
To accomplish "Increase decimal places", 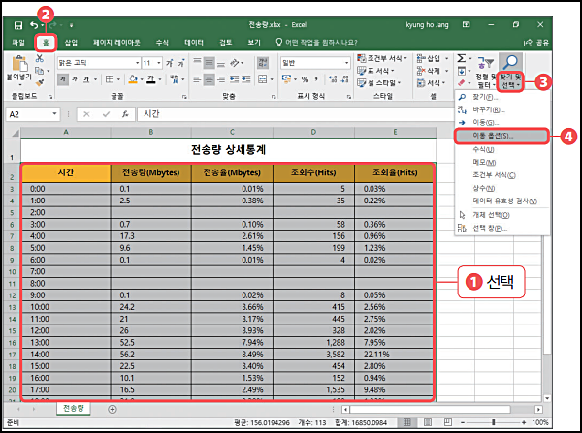I will click(x=333, y=79).
